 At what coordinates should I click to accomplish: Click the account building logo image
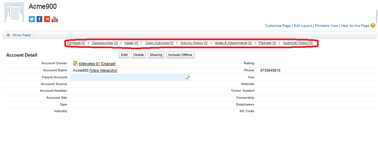(x=14, y=12)
